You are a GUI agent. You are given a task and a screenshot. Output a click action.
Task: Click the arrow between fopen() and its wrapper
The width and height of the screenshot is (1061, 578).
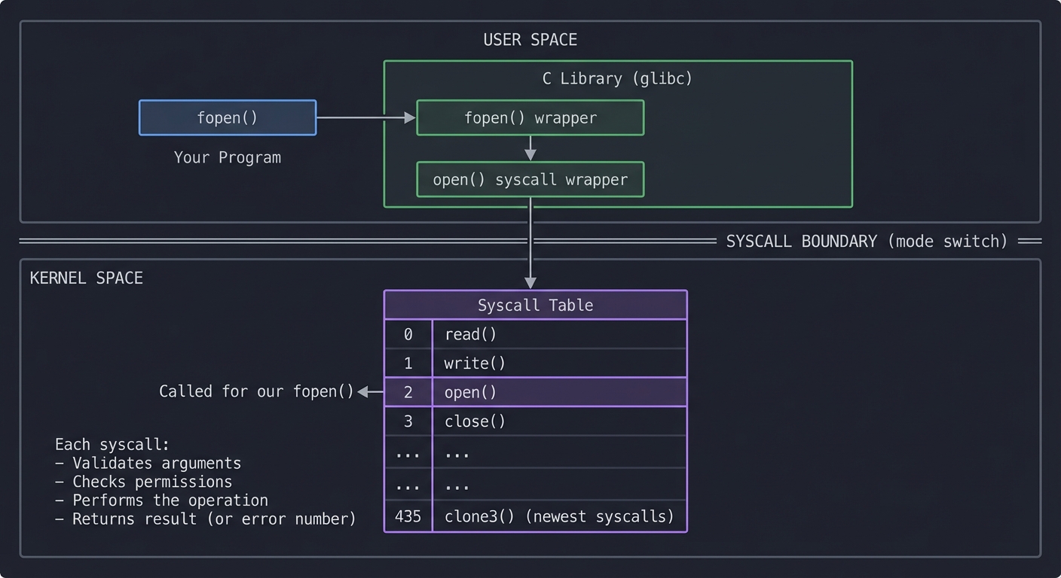365,117
